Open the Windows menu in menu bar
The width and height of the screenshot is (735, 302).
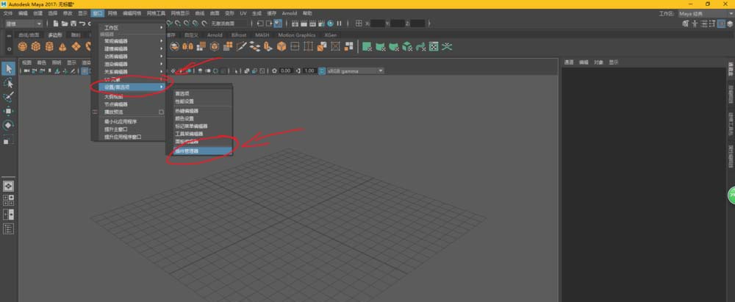pyautogui.click(x=98, y=14)
